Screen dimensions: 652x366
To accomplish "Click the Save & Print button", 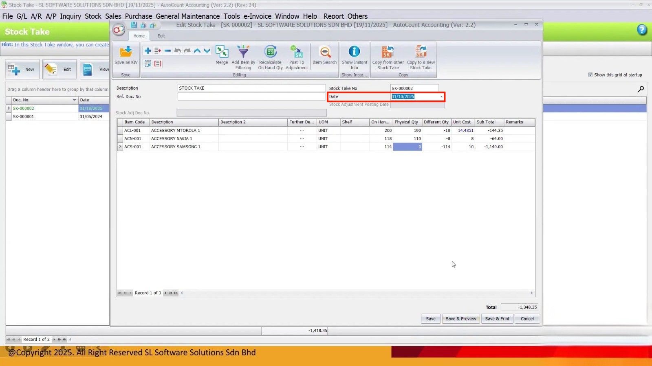I will [497, 319].
